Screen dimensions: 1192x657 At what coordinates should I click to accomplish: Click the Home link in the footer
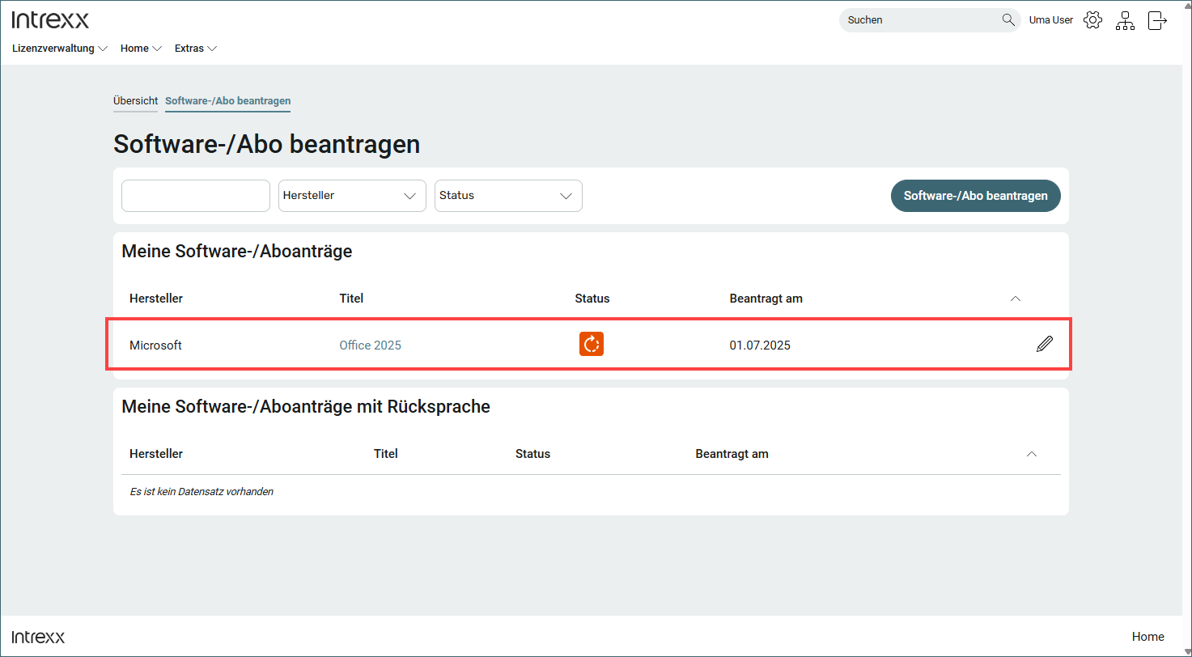point(1147,637)
